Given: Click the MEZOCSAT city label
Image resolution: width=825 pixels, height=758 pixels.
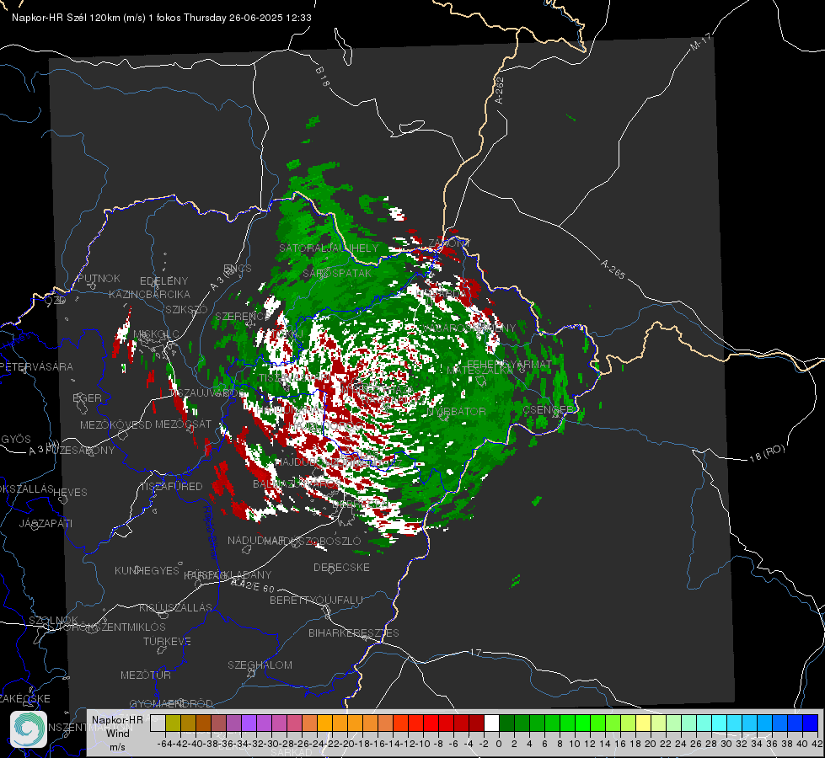Looking at the screenshot, I should tap(183, 424).
